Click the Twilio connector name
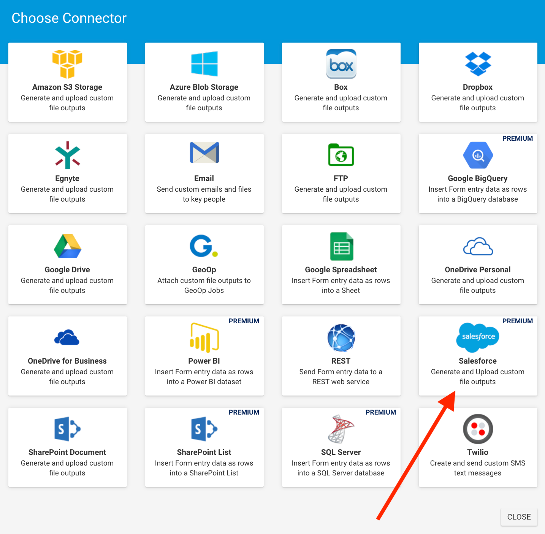This screenshot has width=545, height=534. click(478, 452)
